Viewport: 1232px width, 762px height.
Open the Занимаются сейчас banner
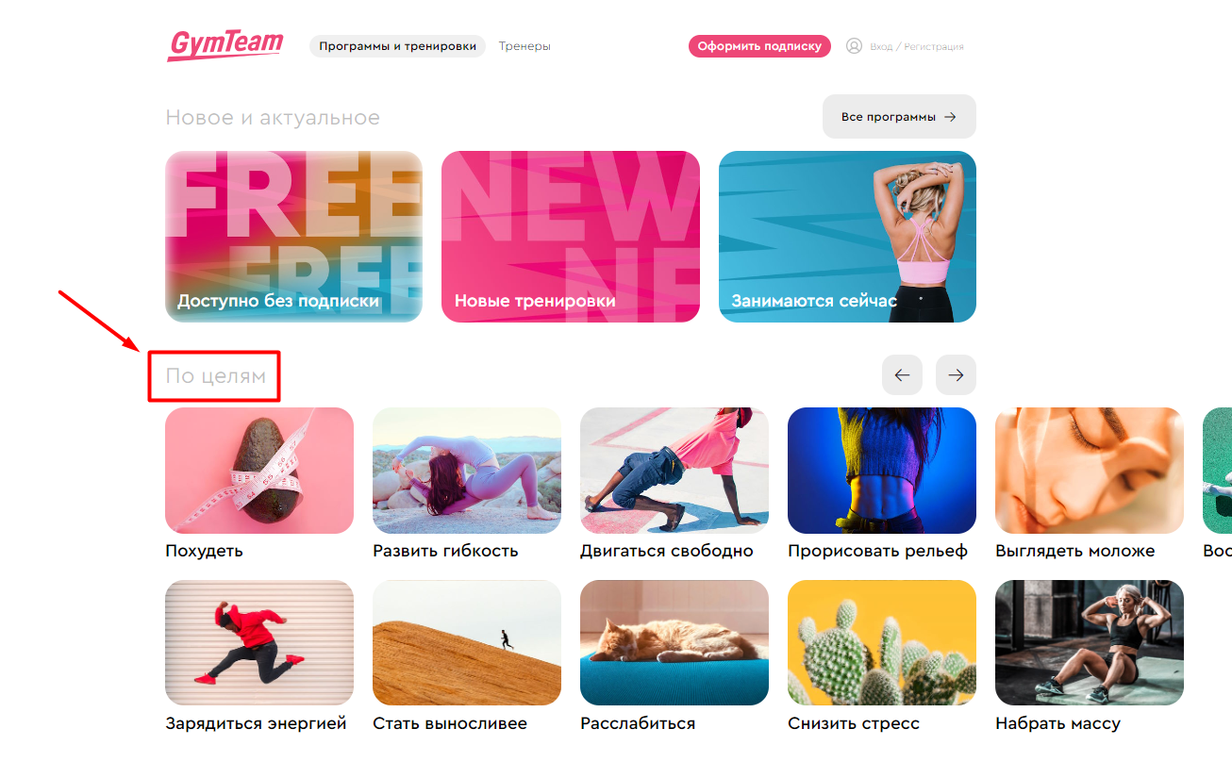(x=847, y=237)
